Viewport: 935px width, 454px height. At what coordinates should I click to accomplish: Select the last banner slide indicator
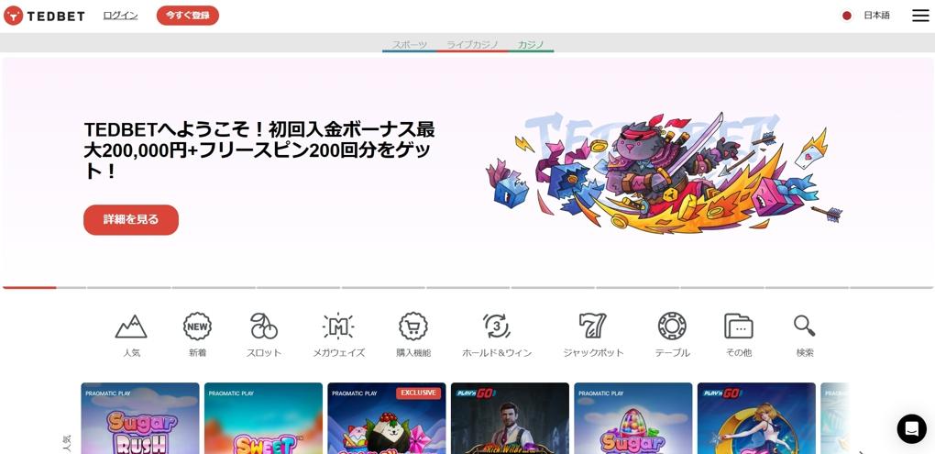(891, 288)
